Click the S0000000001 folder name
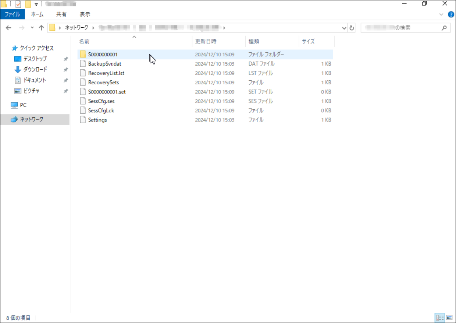The width and height of the screenshot is (456, 323). pos(103,54)
